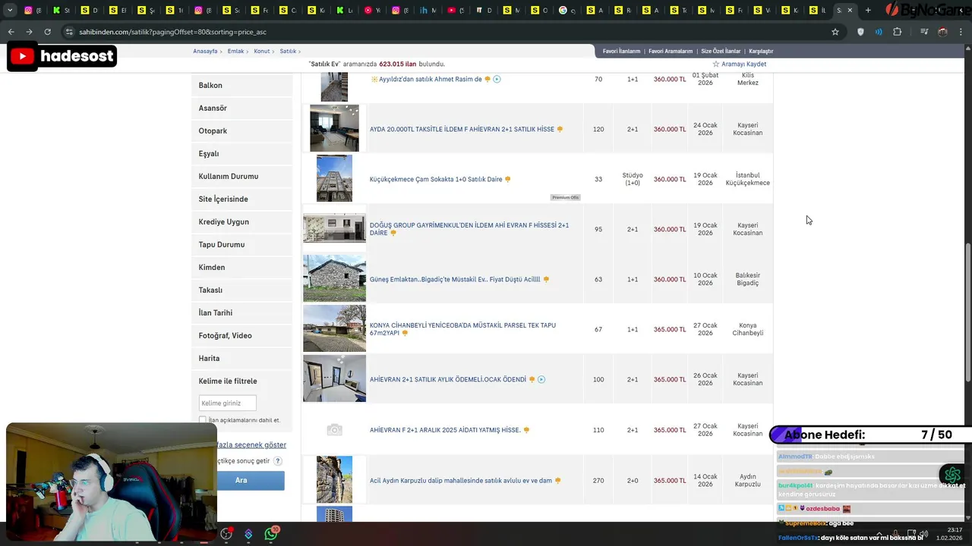Viewport: 972px width, 546px height.
Task: Go to Anasayfa breadcrumb
Action: coord(205,52)
